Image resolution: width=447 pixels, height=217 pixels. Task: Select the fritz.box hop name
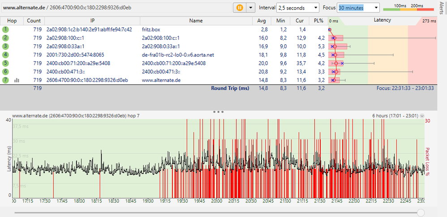[x=150, y=30]
